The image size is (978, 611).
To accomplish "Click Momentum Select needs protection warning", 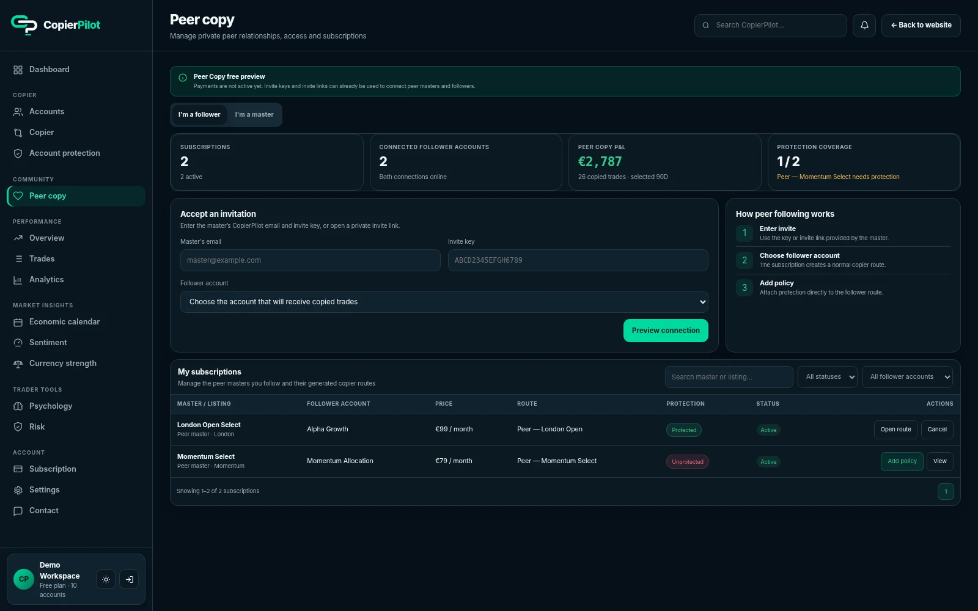I will pos(838,177).
